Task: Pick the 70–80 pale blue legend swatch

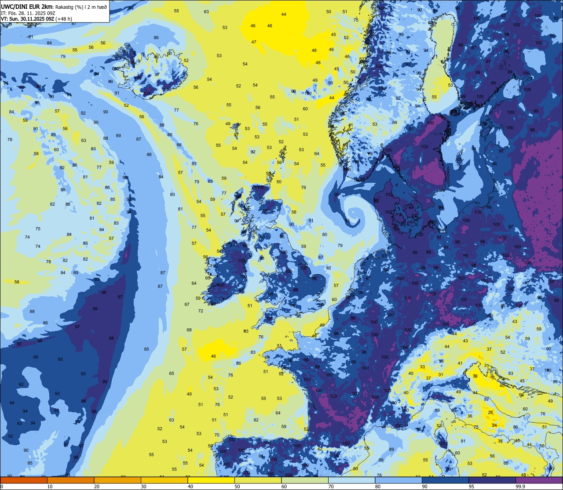Action: coord(351,480)
